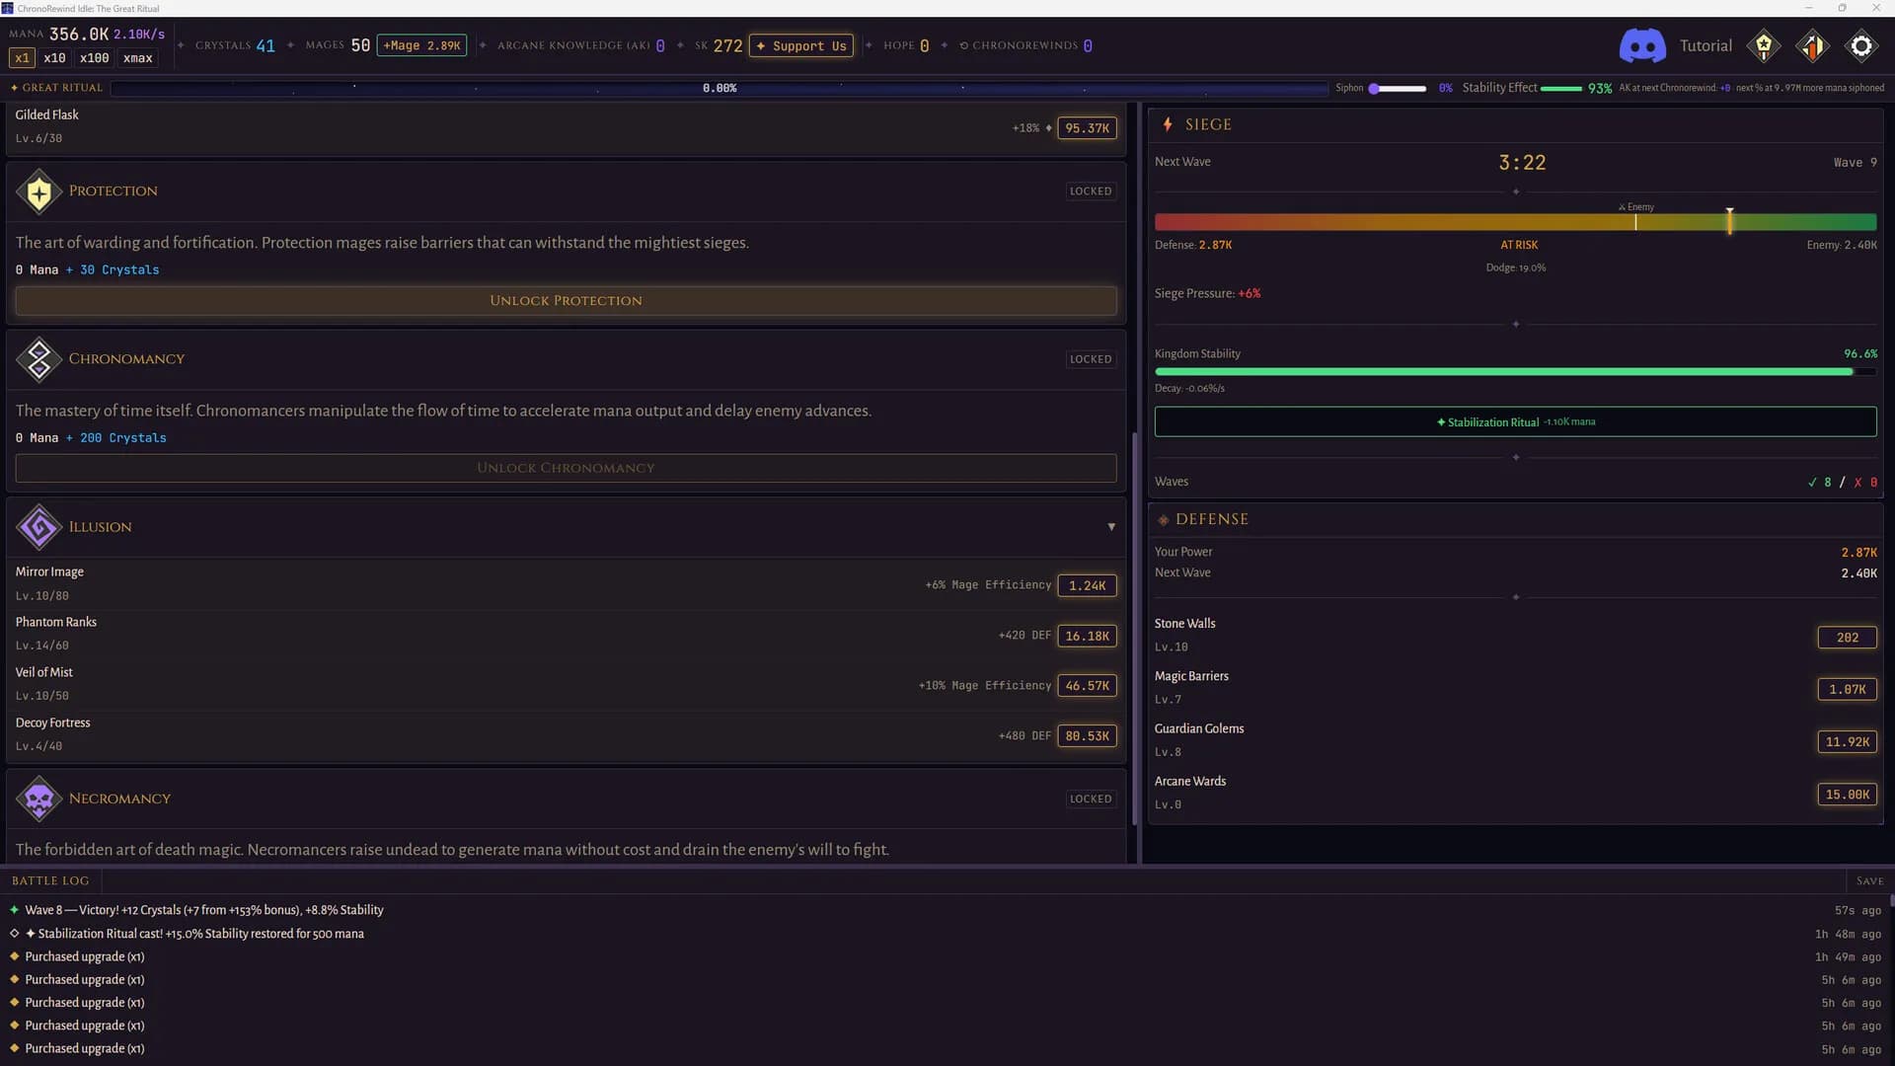The height and width of the screenshot is (1066, 1895).
Task: Open the Discord link icon
Action: tap(1642, 45)
